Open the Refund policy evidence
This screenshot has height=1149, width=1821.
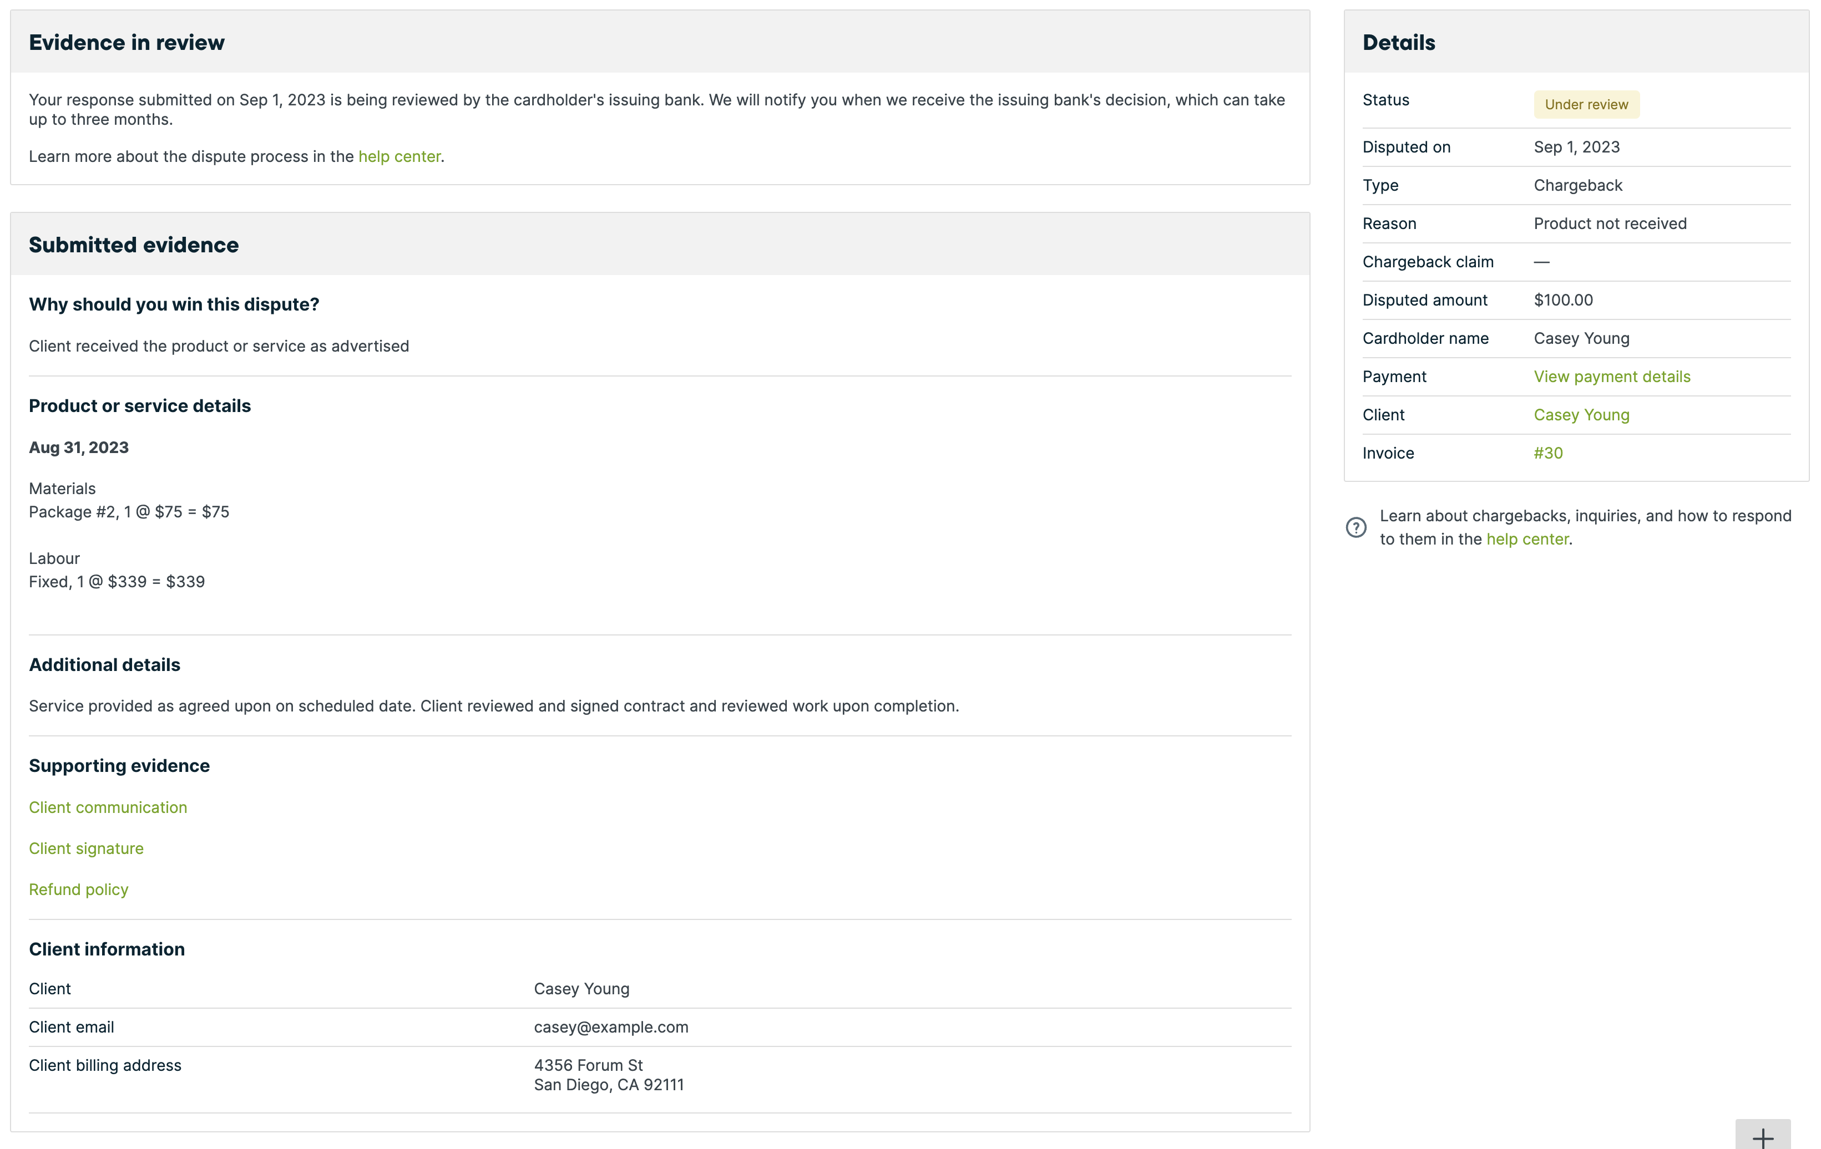pyautogui.click(x=79, y=889)
